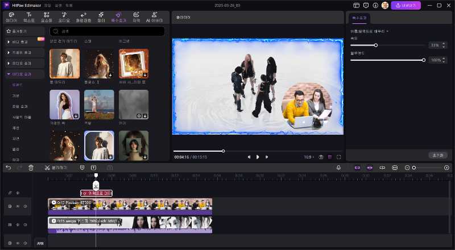Screen dimensions: 455x250
Task: Open the Elements (요소들) tab
Action: (x=47, y=18)
